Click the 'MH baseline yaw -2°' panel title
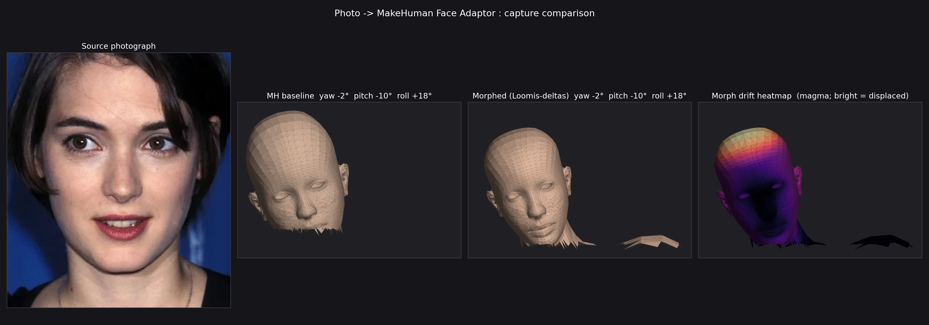929x325 pixels. pyautogui.click(x=349, y=96)
